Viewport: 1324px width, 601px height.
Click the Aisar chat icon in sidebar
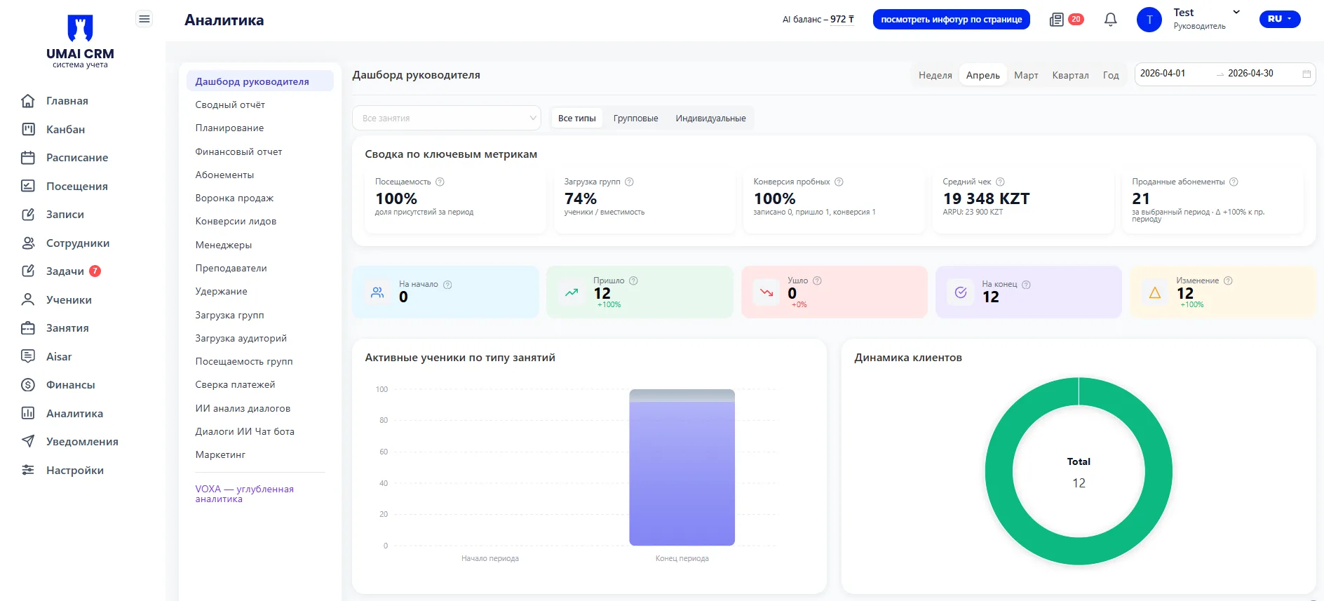click(x=28, y=356)
